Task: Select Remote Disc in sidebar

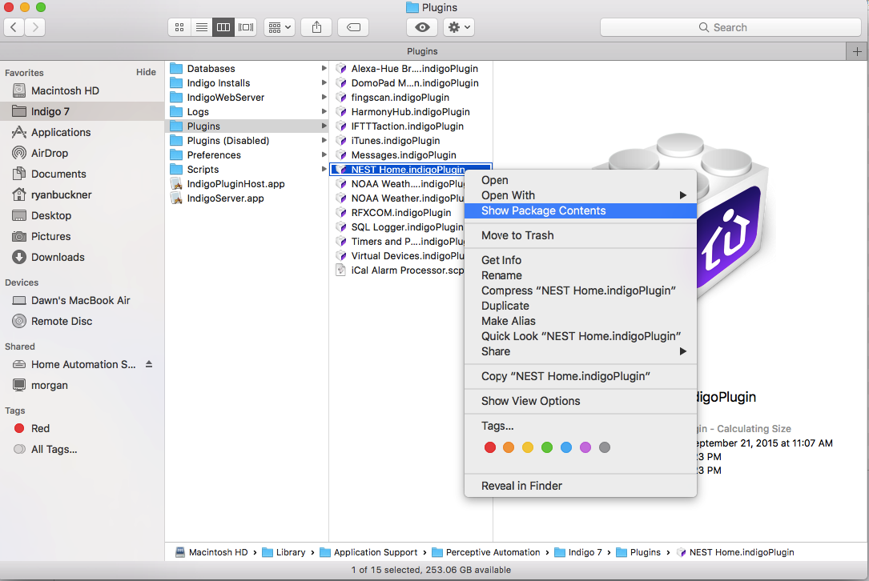Action: click(82, 321)
